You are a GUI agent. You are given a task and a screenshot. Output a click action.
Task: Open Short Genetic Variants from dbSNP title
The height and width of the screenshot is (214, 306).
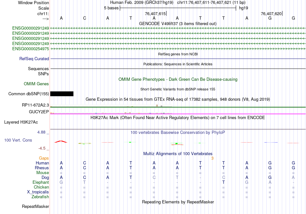(178, 89)
